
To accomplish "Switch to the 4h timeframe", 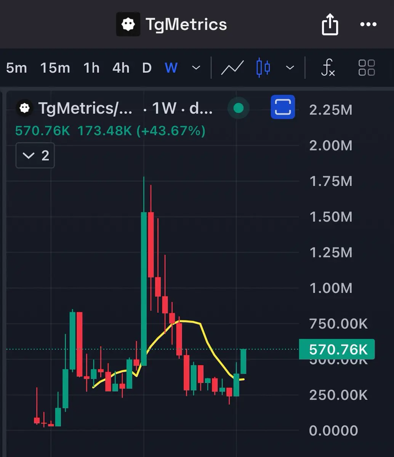I will tap(120, 68).
